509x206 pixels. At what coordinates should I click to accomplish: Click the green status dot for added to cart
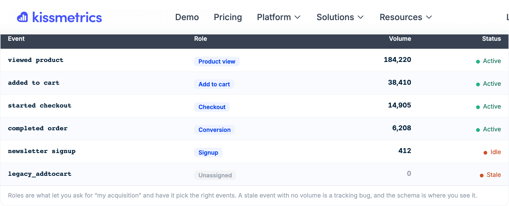(478, 84)
